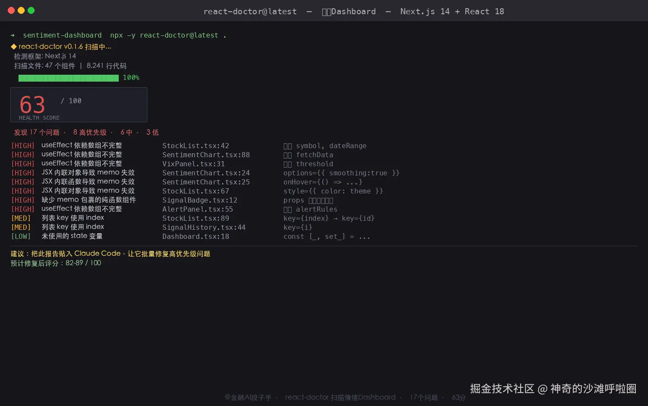Click 'JSX 内联函数导致 memo 失效' issue
Image resolution: width=648 pixels, height=406 pixels.
click(88, 182)
